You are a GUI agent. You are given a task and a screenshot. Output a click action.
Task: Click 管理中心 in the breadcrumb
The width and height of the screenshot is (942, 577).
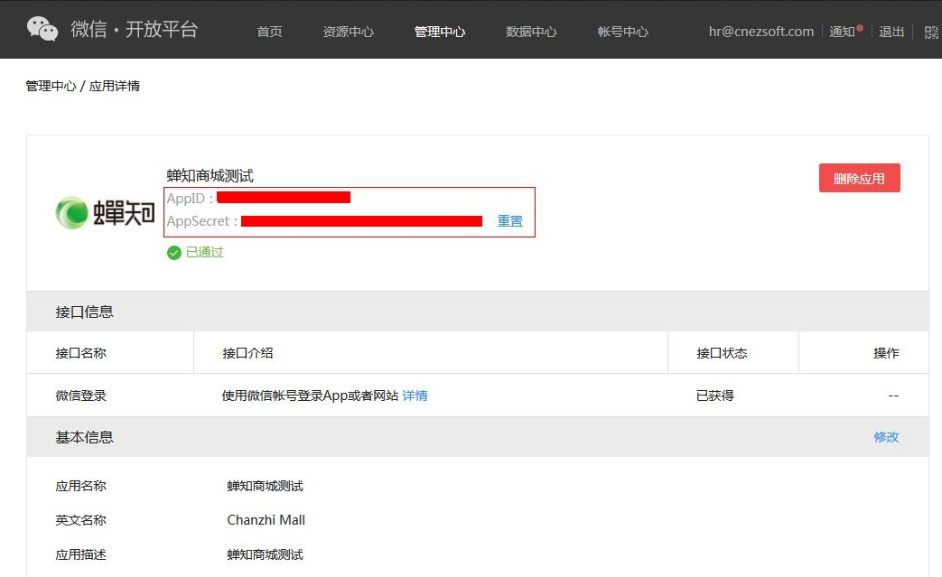click(51, 86)
